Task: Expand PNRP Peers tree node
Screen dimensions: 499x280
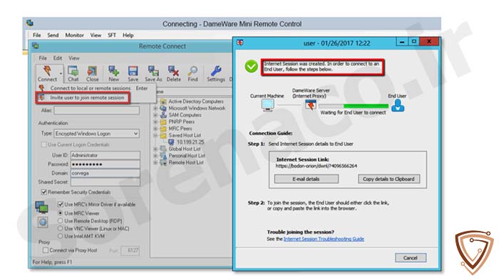Action: click(155, 122)
